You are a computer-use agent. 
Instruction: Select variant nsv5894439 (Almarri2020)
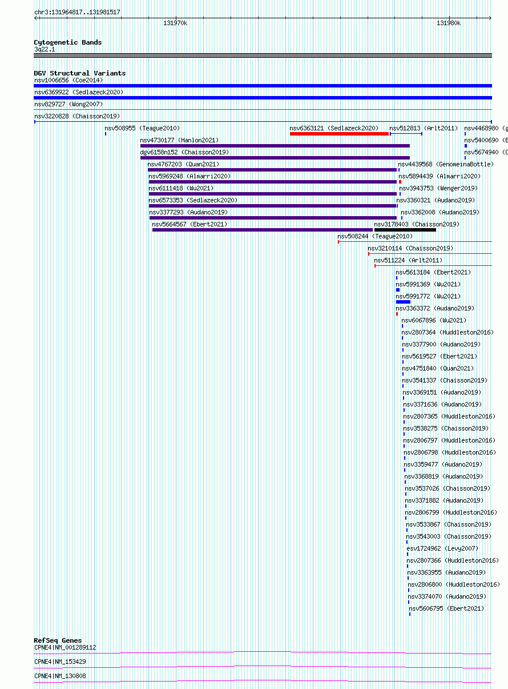(440, 176)
